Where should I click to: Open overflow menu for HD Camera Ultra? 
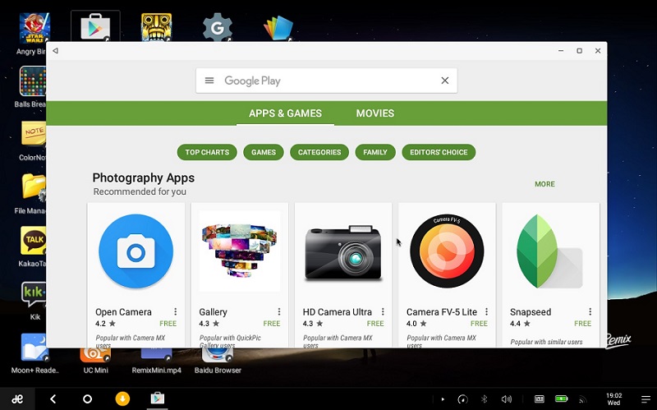tap(383, 311)
